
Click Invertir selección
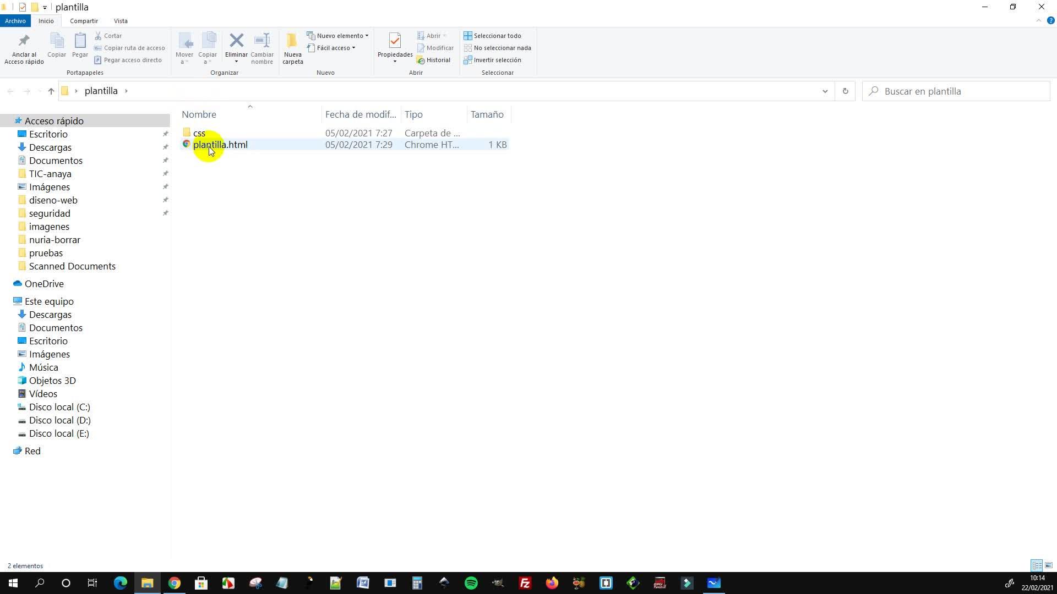pyautogui.click(x=492, y=60)
